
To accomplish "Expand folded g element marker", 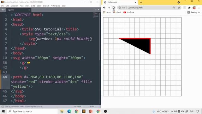I will (28, 63).
